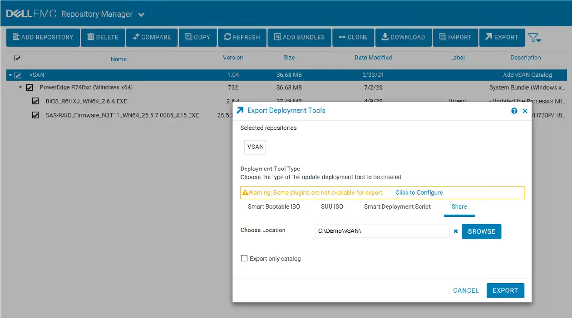Click Cancel in the export dialog

click(466, 290)
